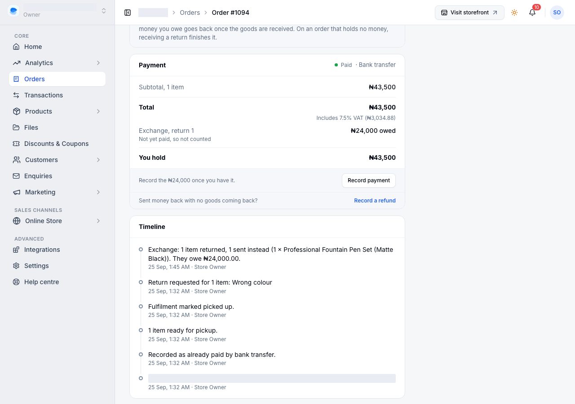
Task: Click the Orders document icon
Action: 16,79
